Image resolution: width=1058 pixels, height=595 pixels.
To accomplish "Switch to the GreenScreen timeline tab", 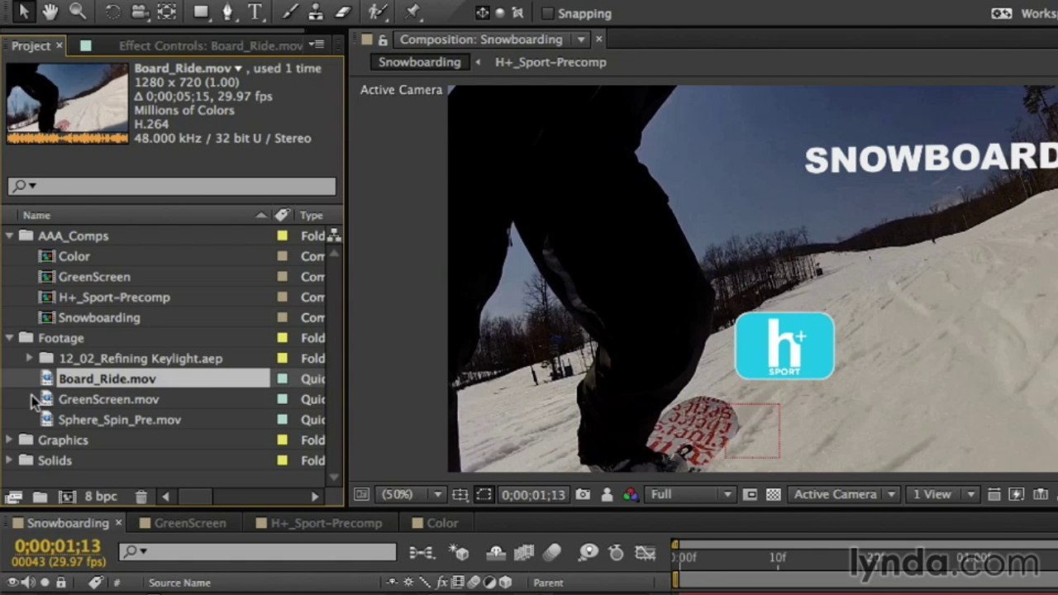I will (x=189, y=523).
